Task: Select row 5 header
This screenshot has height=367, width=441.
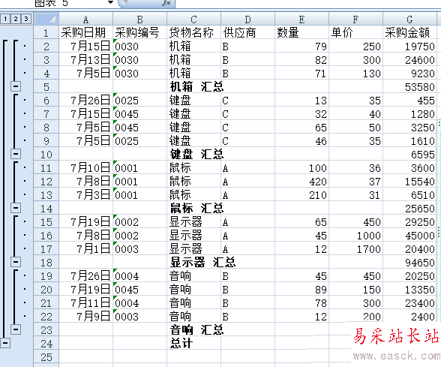Action: click(46, 87)
